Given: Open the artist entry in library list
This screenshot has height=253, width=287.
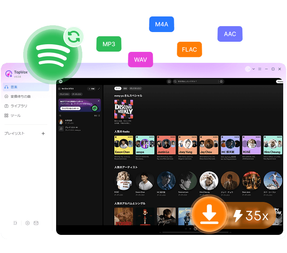Looking at the screenshot, I should [x=79, y=122].
